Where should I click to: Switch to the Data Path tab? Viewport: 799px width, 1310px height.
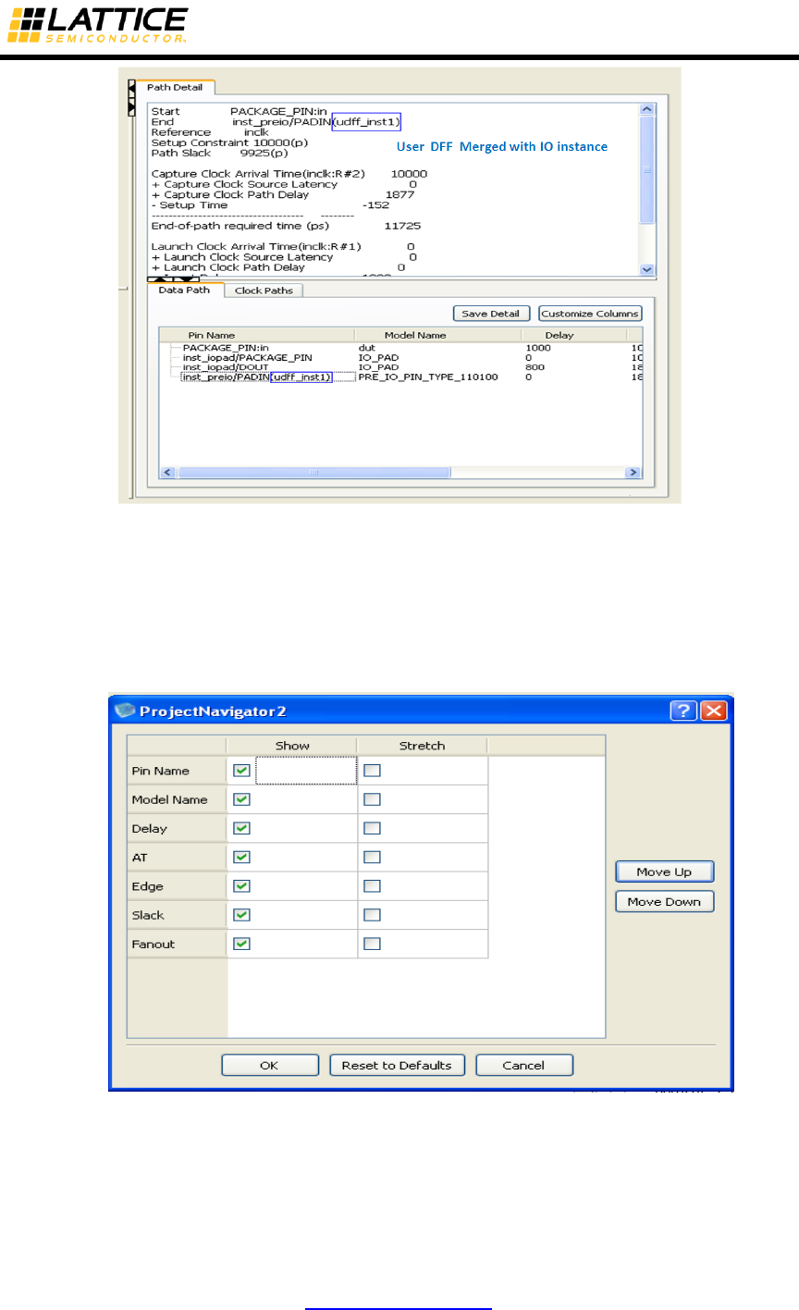click(184, 290)
